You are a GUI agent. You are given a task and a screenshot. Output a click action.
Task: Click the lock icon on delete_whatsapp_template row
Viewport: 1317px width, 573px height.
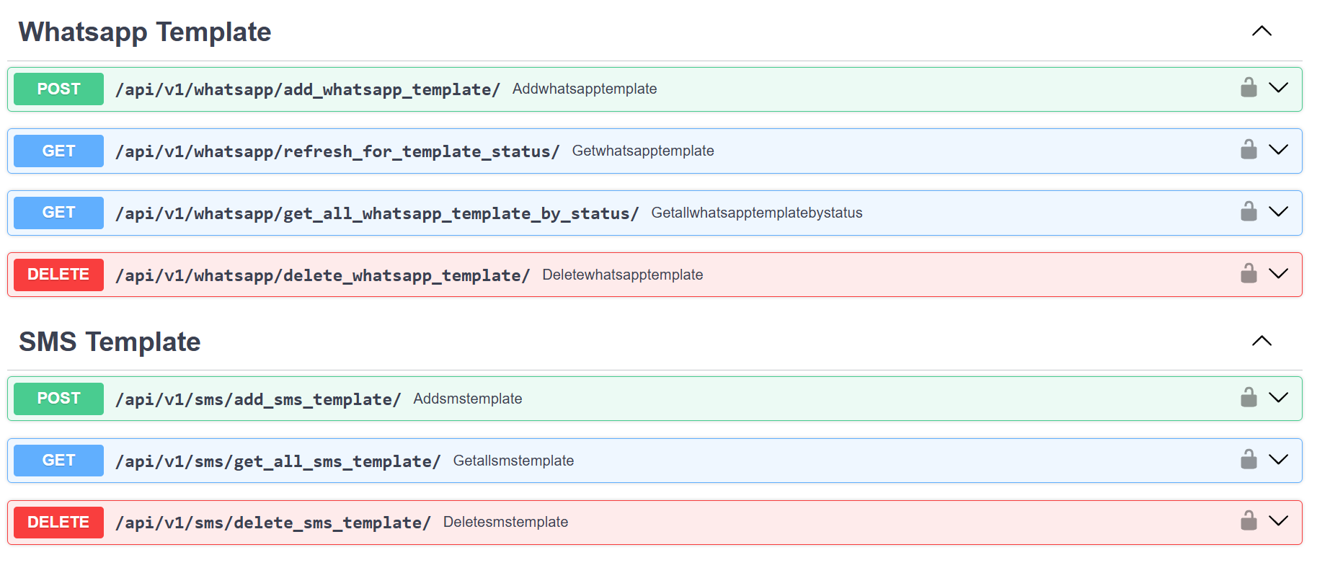point(1249,274)
